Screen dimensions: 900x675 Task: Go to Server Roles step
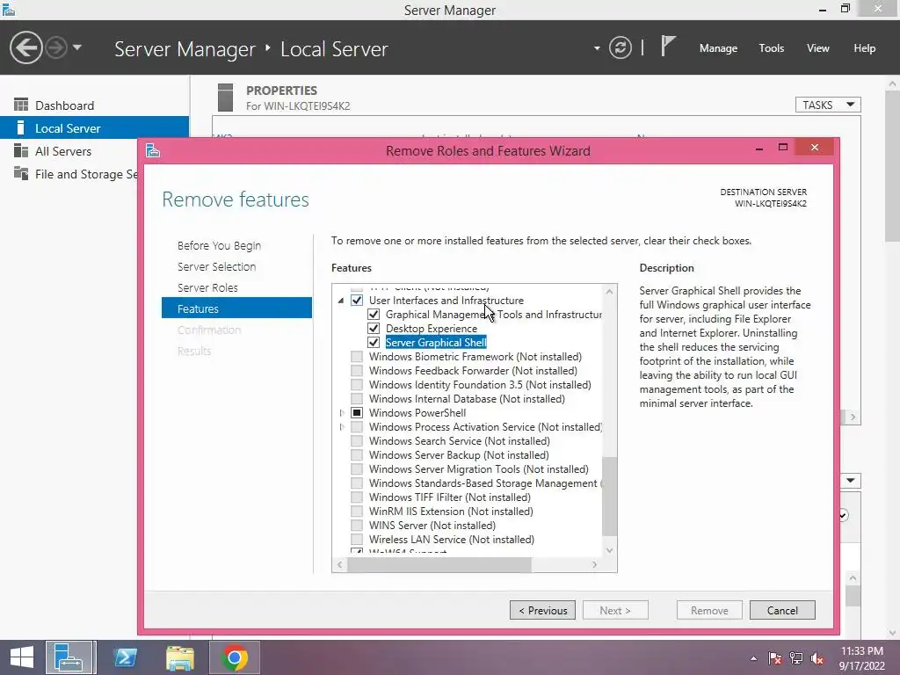pyautogui.click(x=207, y=288)
